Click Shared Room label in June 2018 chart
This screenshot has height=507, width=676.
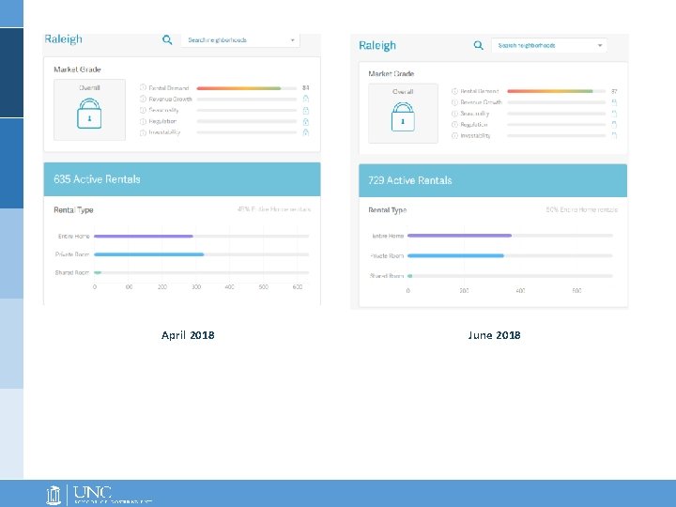387,276
